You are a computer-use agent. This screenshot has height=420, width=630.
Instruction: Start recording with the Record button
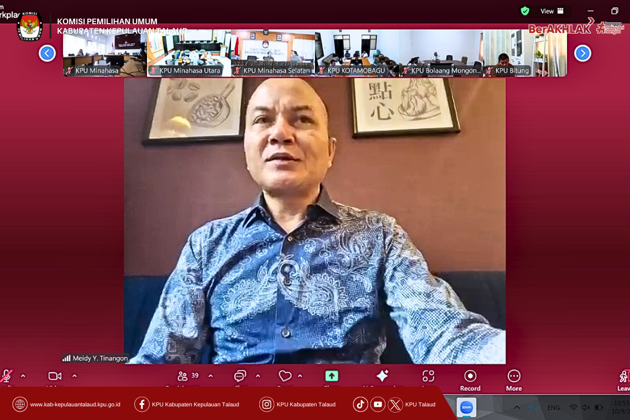click(x=470, y=379)
